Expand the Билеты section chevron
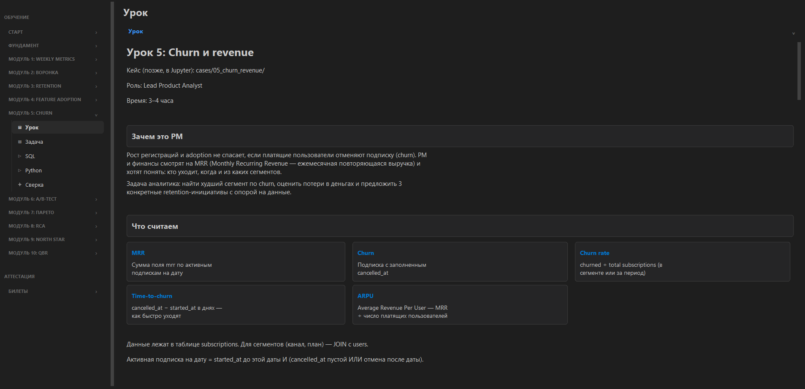 (x=96, y=292)
